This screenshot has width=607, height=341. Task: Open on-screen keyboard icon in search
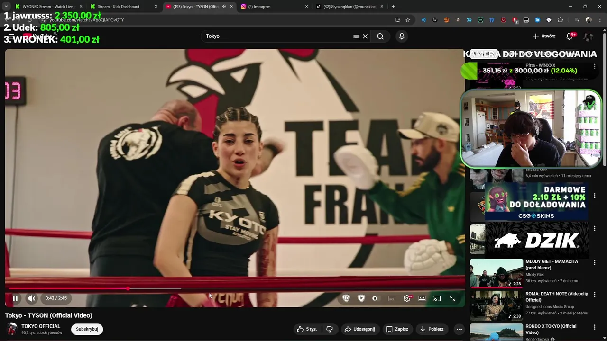coord(356,36)
